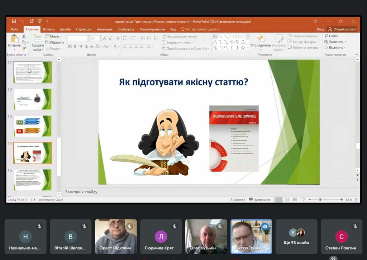
Task: Switch to the Animation (Анимация) tab
Action: click(x=104, y=29)
